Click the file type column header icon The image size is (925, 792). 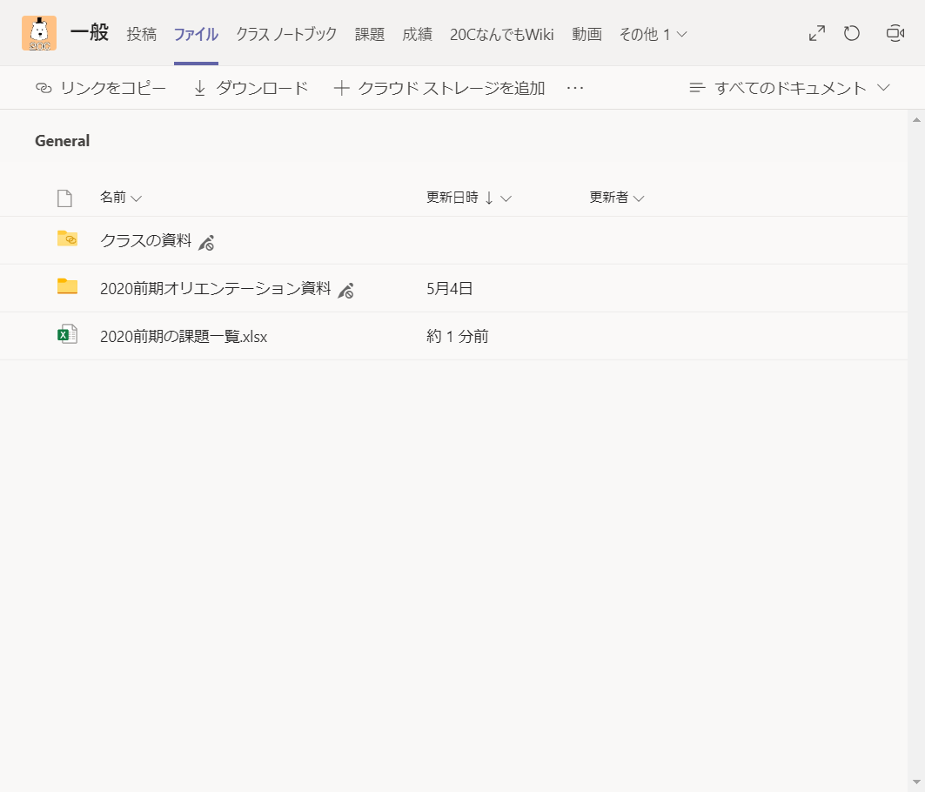[x=64, y=198]
